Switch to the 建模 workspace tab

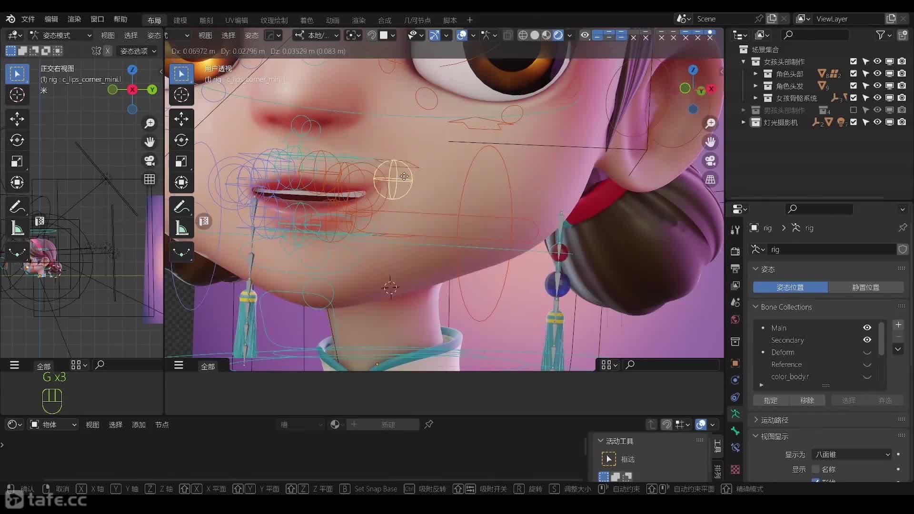(180, 20)
